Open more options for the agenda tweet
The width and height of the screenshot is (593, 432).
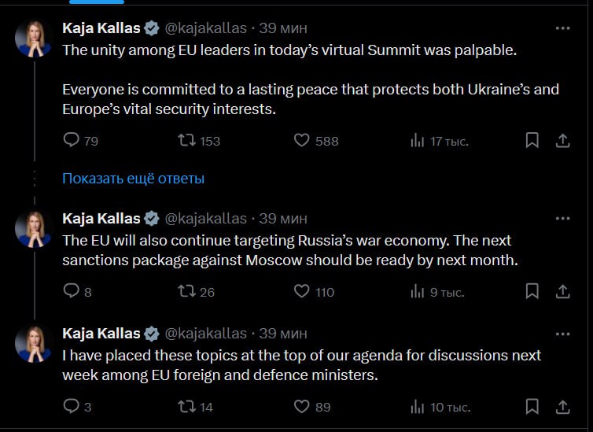point(562,333)
